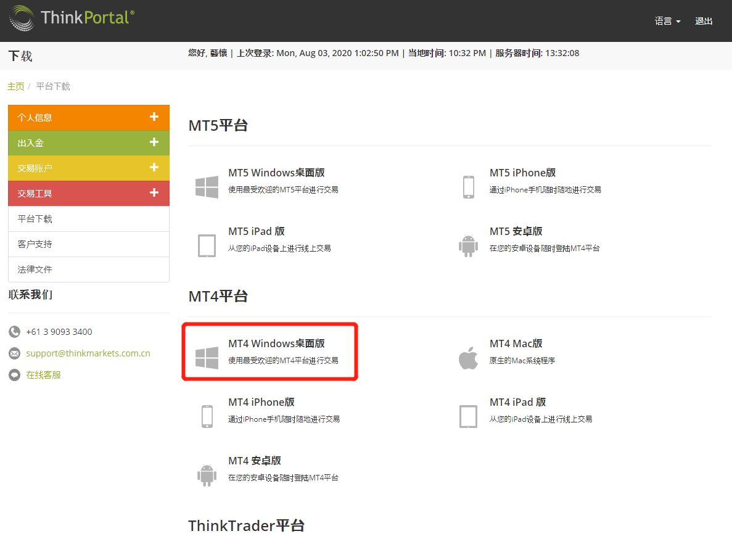Click the ThinkPortal logo

coord(72,19)
